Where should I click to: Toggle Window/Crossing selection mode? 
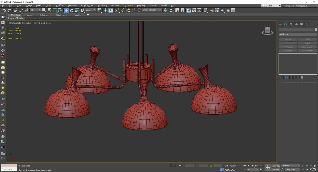60,10
